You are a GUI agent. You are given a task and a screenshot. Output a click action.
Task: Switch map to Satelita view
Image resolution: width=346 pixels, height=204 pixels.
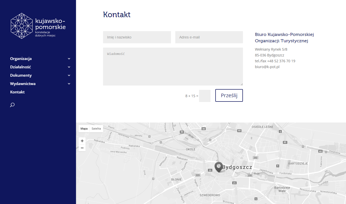tap(96, 129)
